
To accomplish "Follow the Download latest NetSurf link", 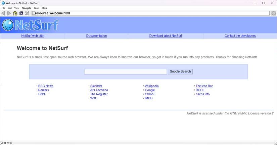I will [x=166, y=36].
